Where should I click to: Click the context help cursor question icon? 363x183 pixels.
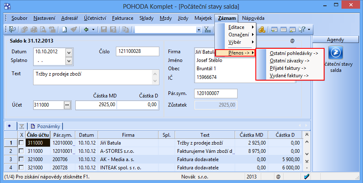[302, 30]
